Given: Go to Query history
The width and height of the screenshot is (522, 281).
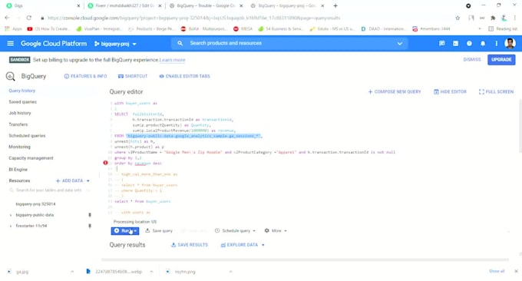Looking at the screenshot, I should click(22, 91).
